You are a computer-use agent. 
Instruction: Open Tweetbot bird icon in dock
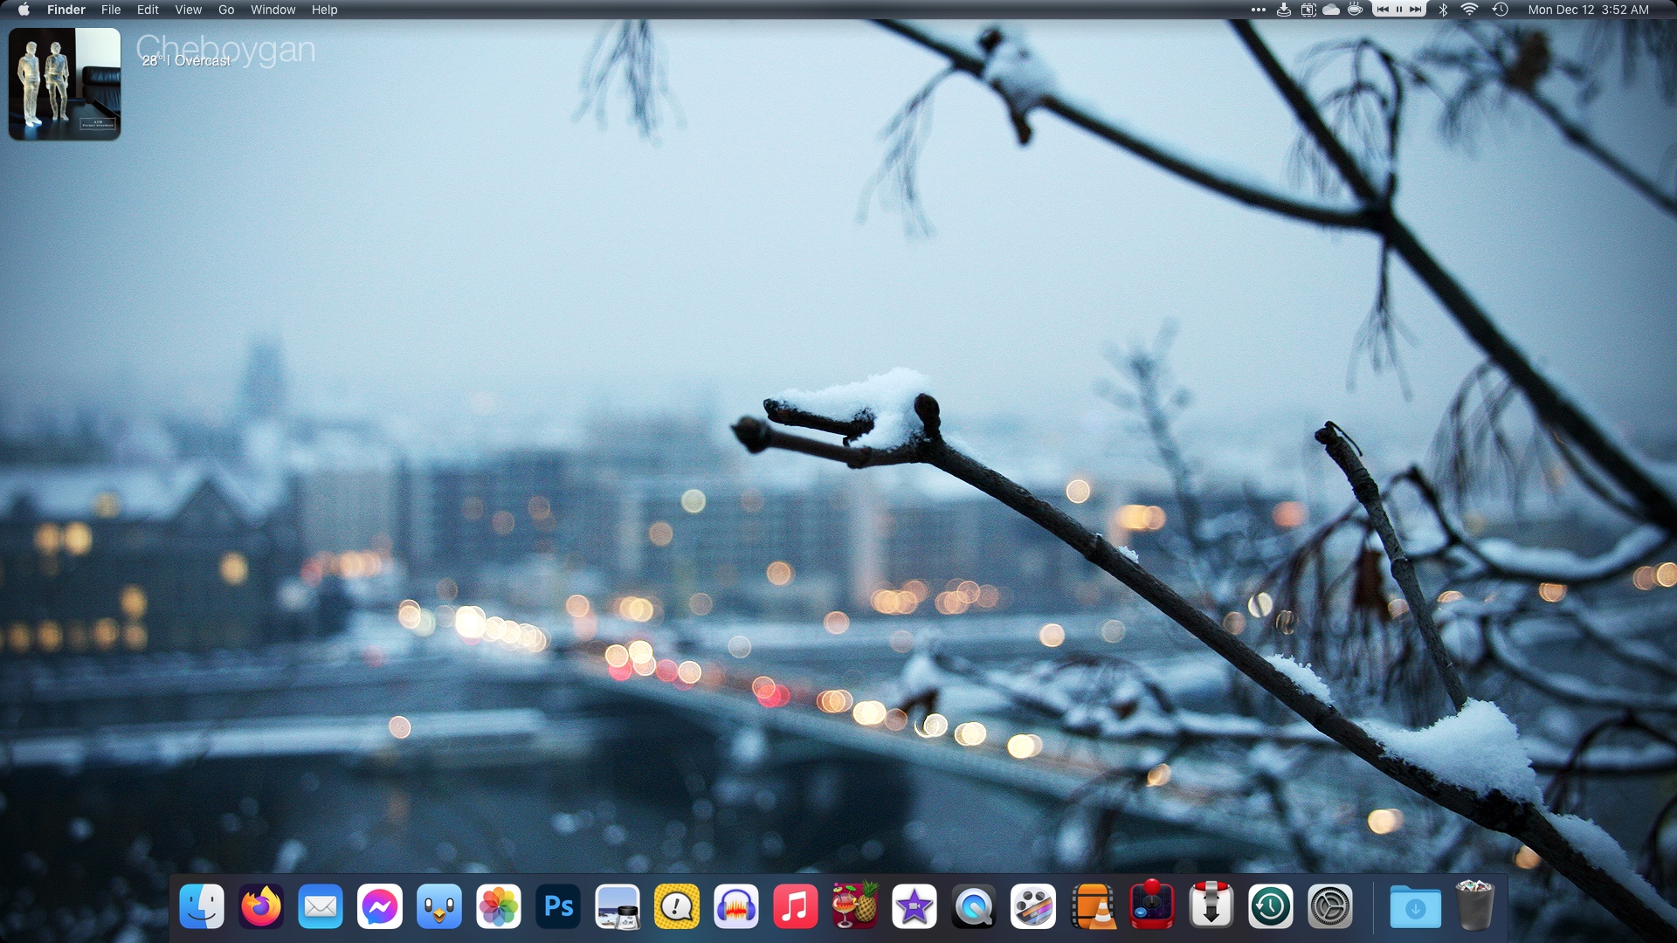439,907
